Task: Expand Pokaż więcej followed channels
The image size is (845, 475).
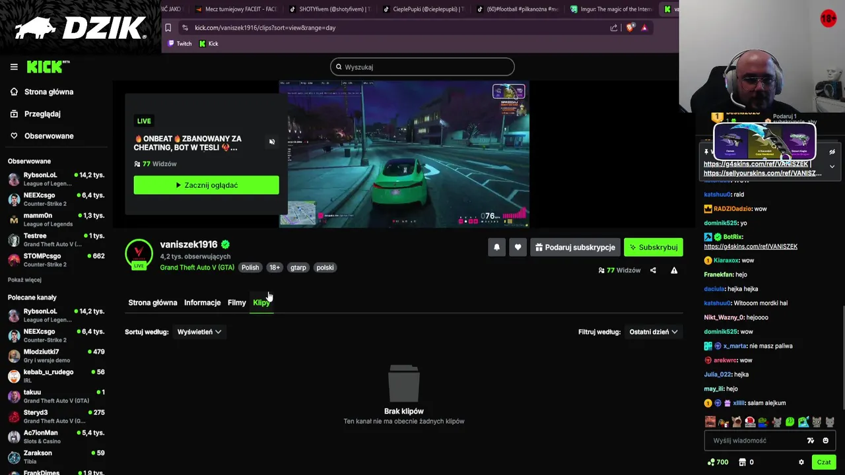Action: point(24,280)
